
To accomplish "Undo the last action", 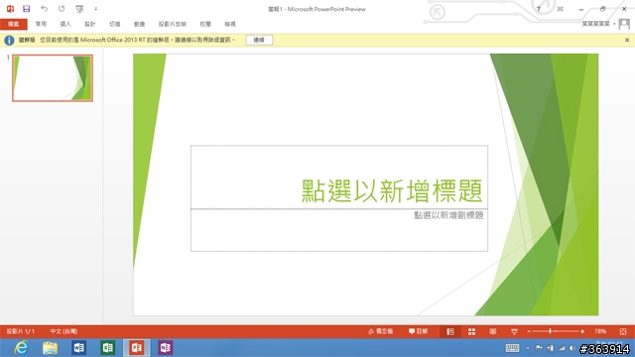I will [x=44, y=9].
